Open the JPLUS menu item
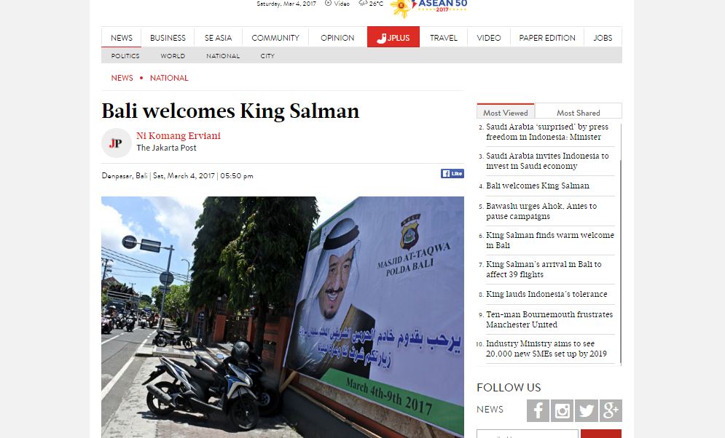The image size is (725, 438). tap(393, 37)
